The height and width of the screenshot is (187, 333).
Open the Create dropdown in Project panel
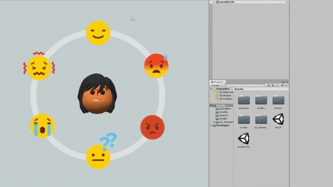point(216,85)
